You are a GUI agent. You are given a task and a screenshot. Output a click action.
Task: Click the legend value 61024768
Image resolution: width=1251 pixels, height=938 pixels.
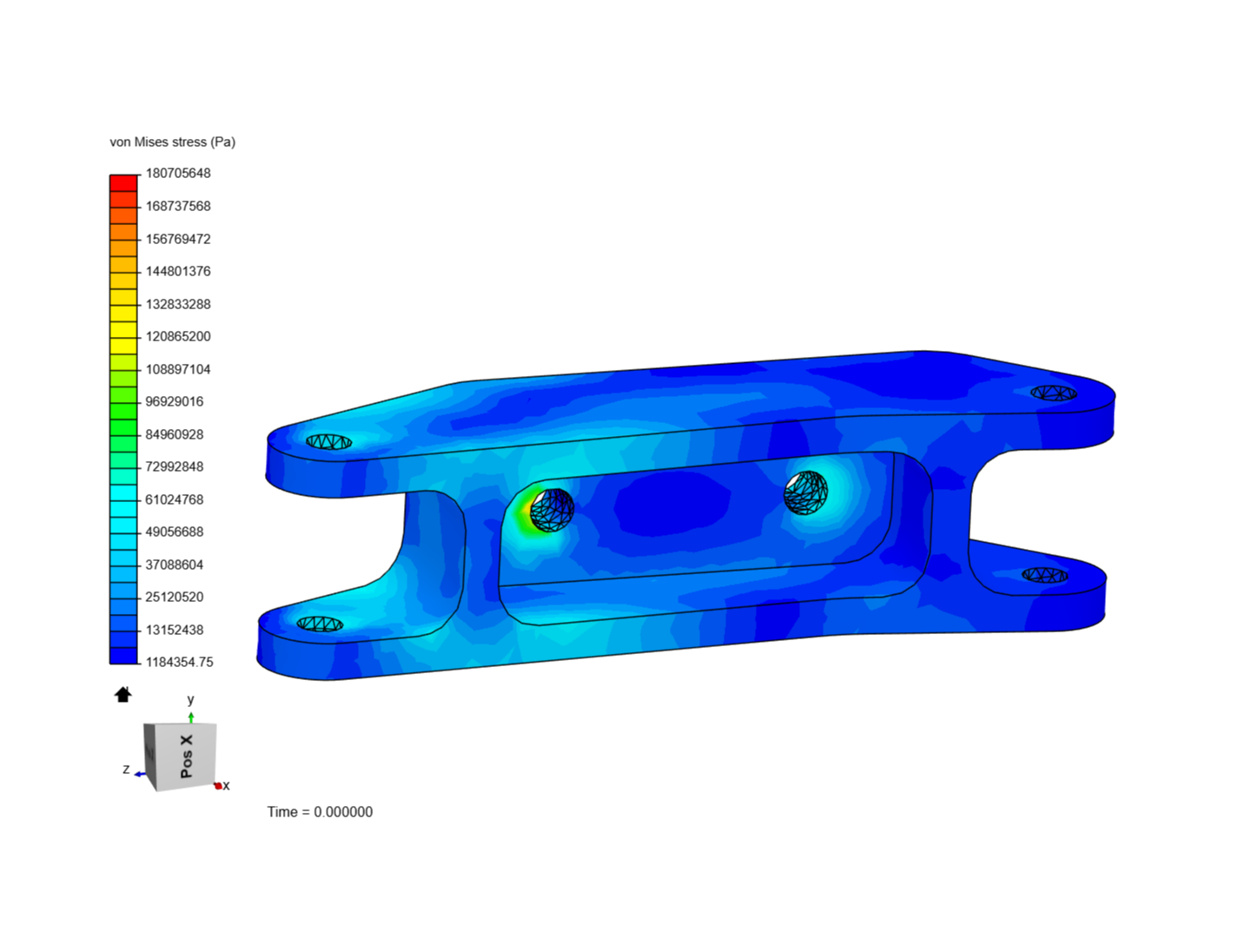[x=175, y=499]
